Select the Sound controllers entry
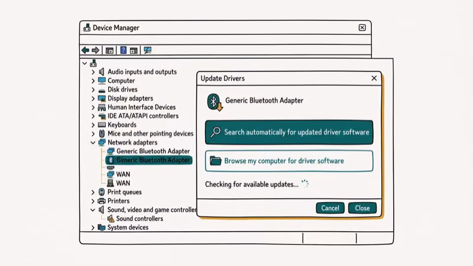The image size is (473, 266). tap(135, 218)
